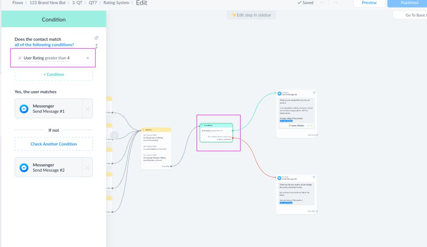
Task: Open Rating System in the breadcrumb
Action: tap(116, 3)
